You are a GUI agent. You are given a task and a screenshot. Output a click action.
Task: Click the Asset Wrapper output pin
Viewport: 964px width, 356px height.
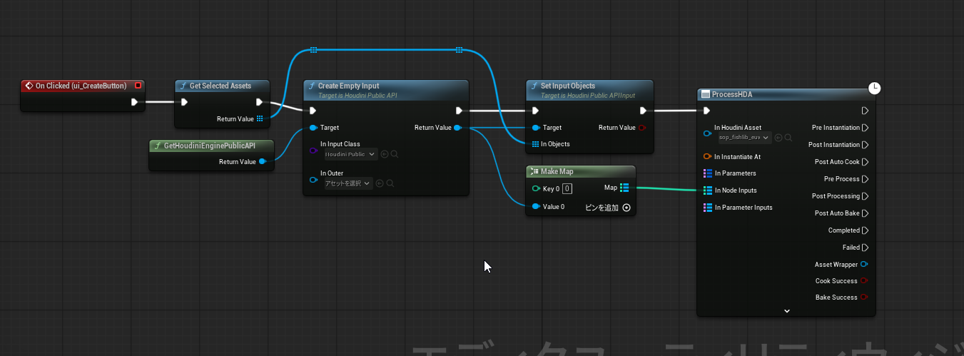[x=864, y=265]
